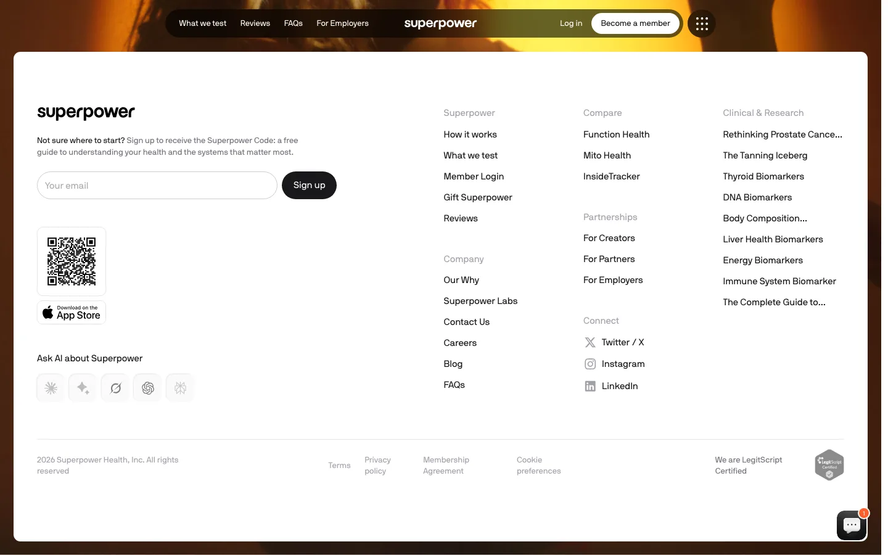888x555 pixels.
Task: Open For Employers in top navigation
Action: pos(343,23)
